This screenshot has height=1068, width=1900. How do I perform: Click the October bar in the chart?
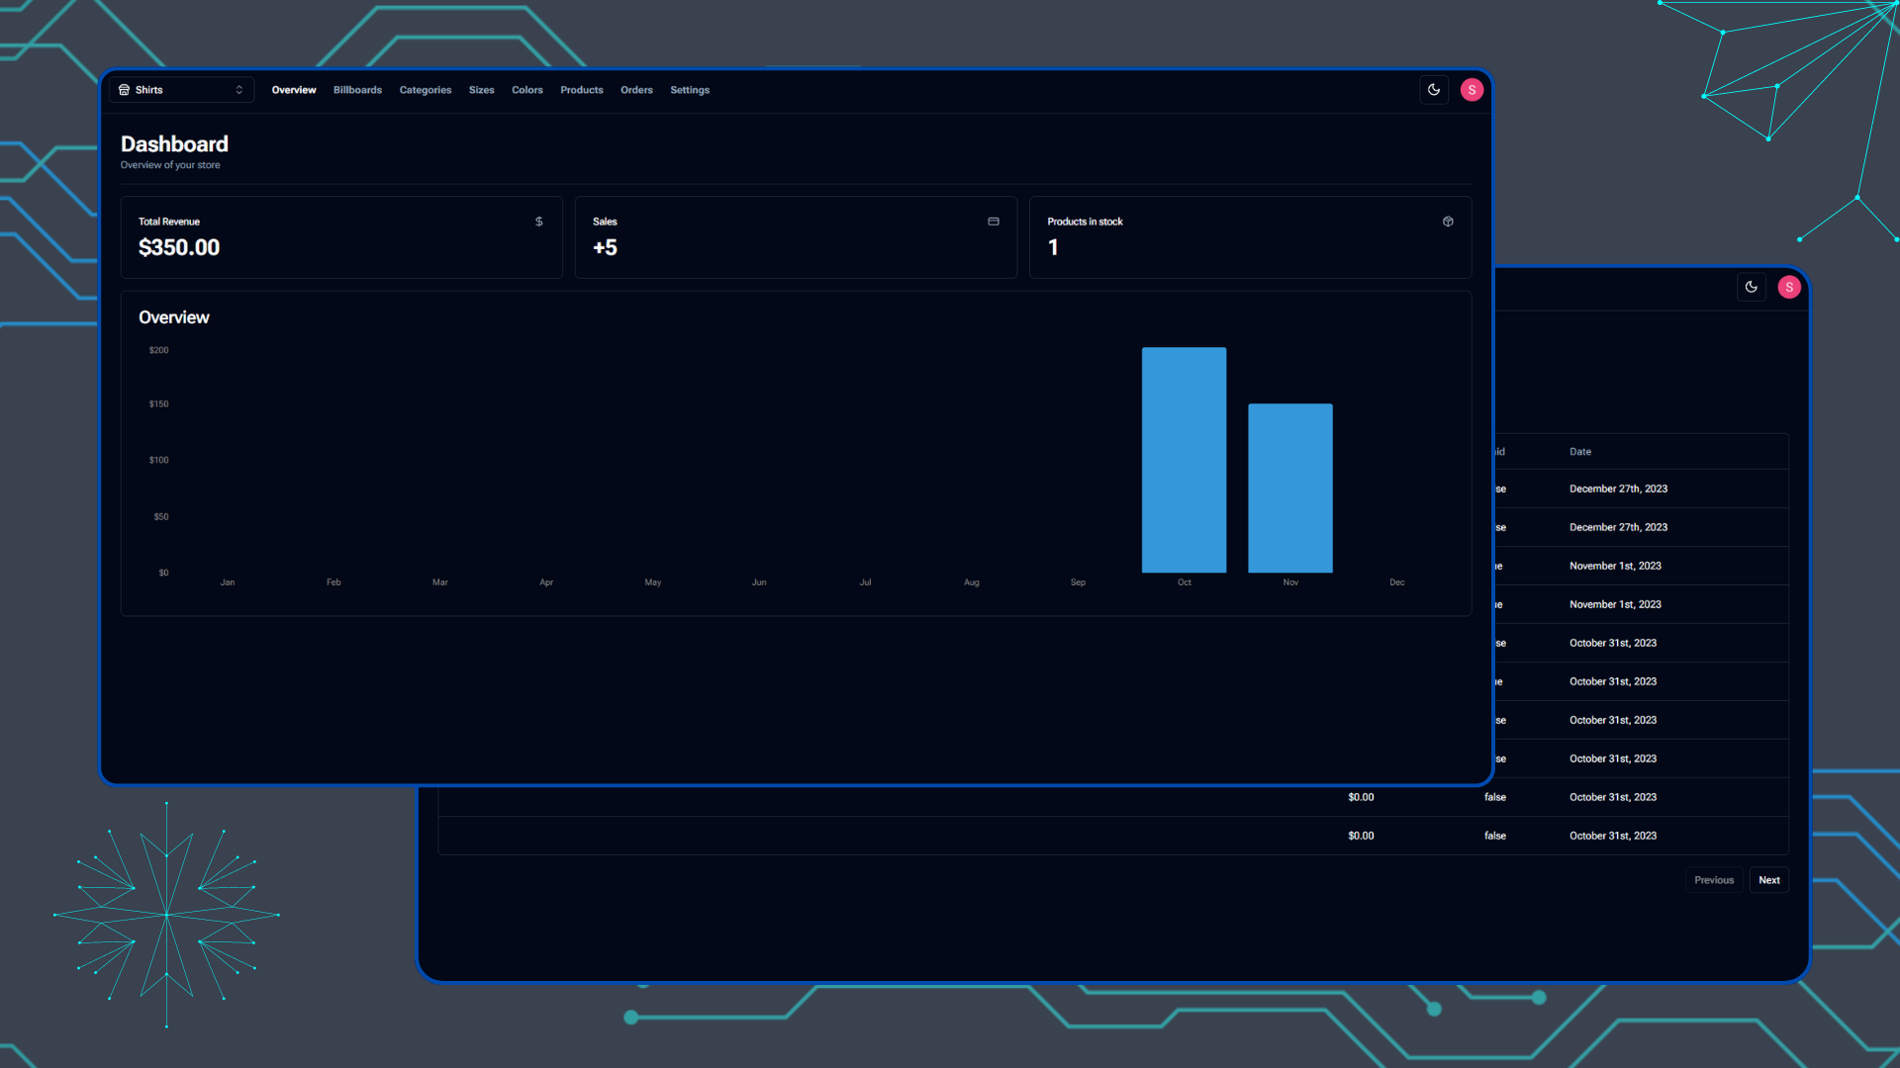coord(1184,460)
